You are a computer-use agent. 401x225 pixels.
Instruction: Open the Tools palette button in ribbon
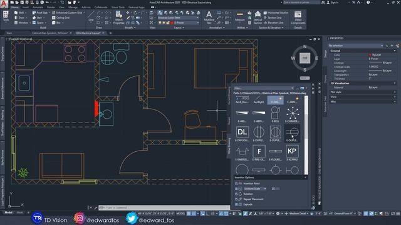(6, 17)
